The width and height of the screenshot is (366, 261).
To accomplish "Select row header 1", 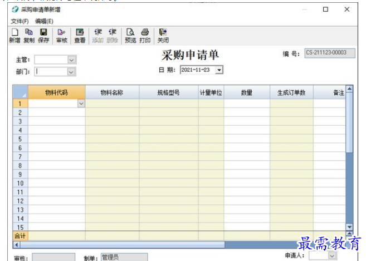I will coord(20,104).
